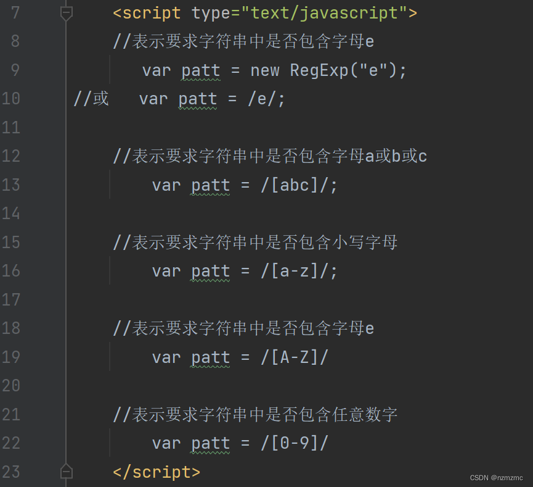Click line number 18 in the gutter
Image resolution: width=533 pixels, height=487 pixels.
(x=11, y=328)
